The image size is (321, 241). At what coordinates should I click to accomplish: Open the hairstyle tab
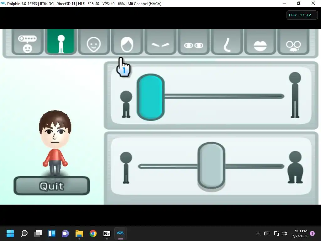(127, 42)
